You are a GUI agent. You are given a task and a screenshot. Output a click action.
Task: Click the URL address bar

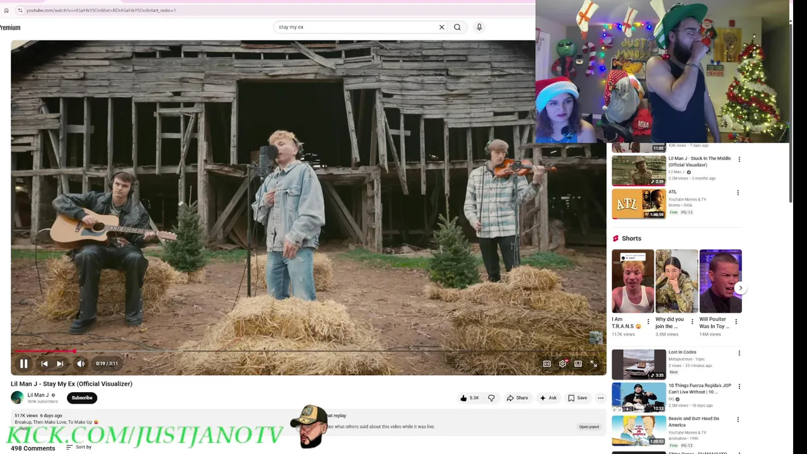click(271, 10)
